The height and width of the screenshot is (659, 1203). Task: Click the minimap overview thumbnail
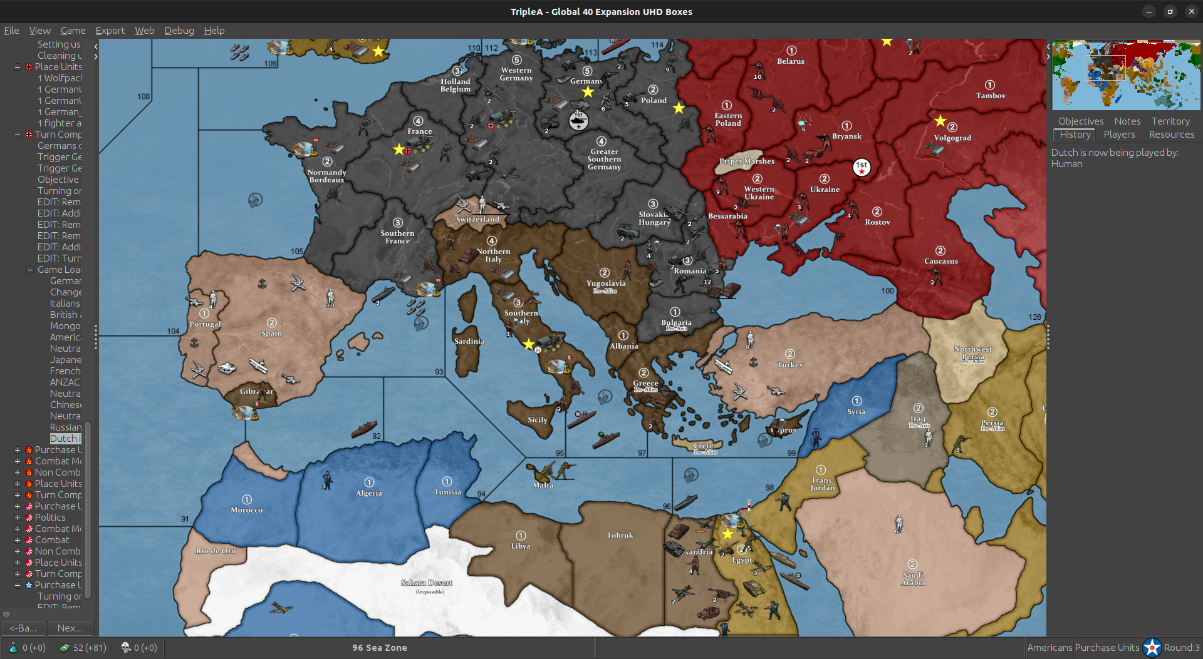[1126, 75]
